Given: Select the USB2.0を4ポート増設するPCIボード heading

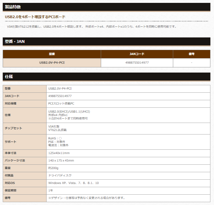Looking at the screenshot, I should pos(35,17).
